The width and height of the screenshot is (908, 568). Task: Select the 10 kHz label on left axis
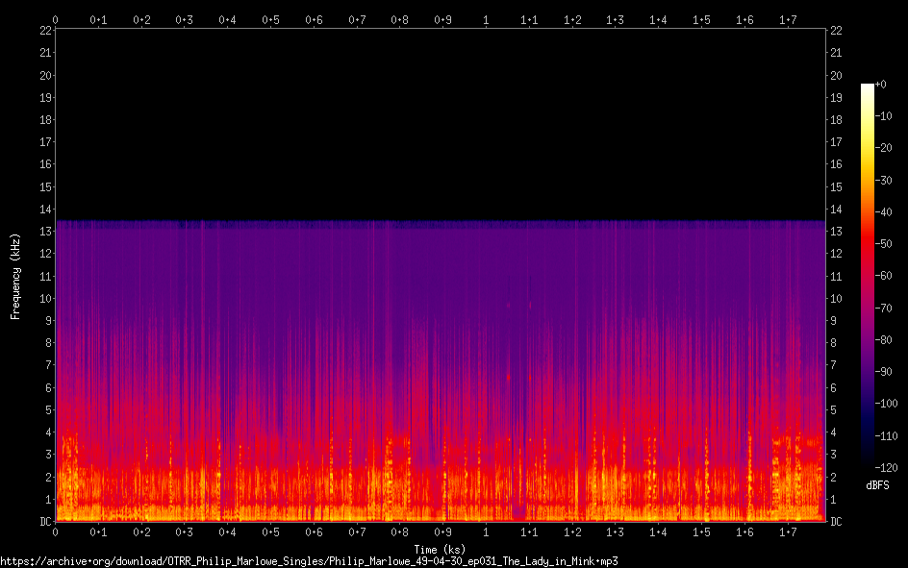click(45, 299)
